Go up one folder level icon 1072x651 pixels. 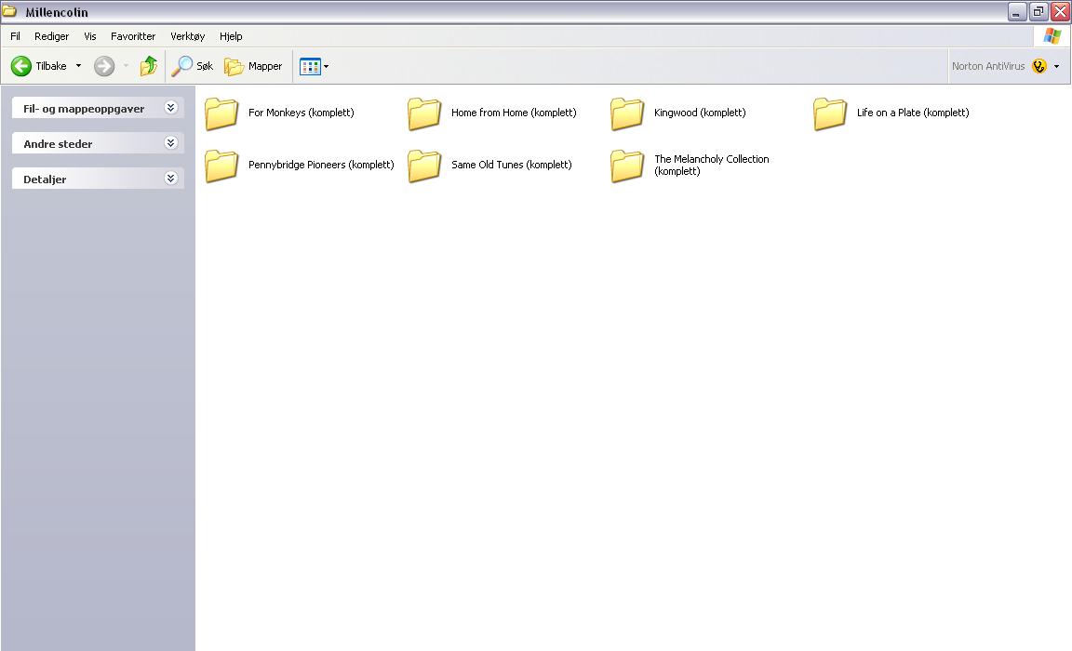click(x=148, y=66)
